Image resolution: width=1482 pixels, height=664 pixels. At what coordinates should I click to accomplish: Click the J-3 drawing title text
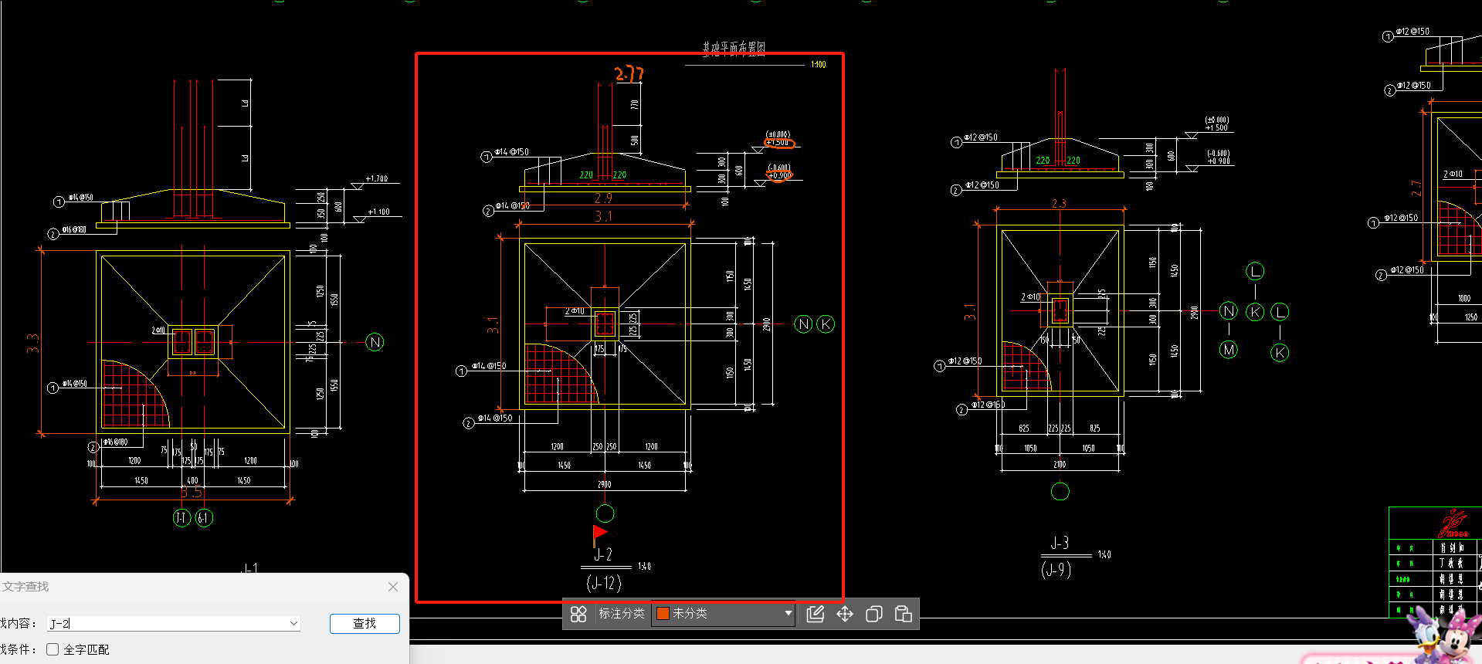[x=1060, y=543]
